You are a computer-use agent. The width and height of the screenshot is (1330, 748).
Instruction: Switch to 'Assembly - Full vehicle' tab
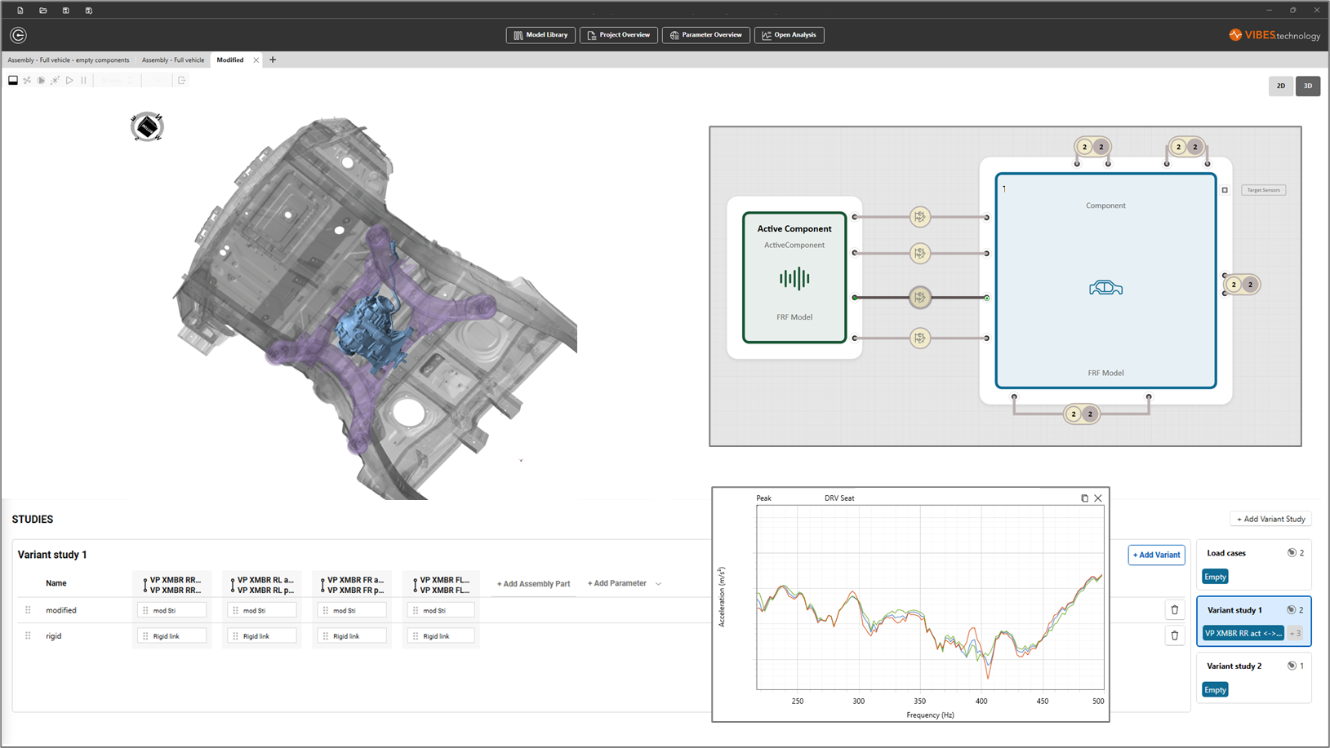coord(173,60)
